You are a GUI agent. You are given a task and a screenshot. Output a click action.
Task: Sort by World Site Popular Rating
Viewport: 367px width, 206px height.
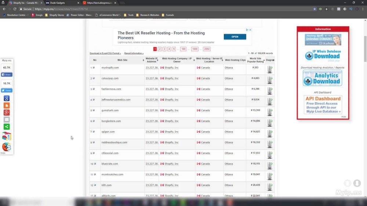[x=255, y=60]
